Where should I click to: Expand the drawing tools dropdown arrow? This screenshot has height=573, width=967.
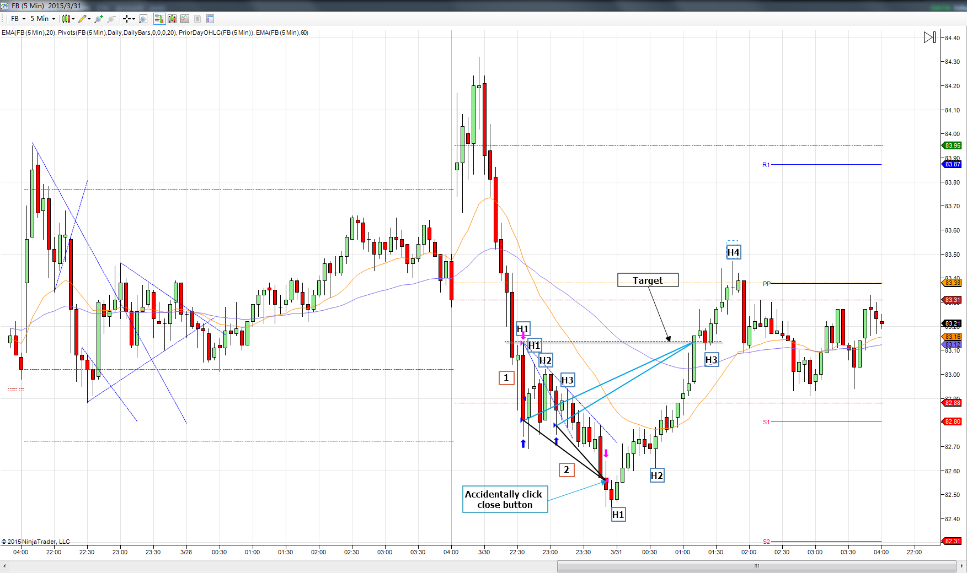tap(89, 19)
